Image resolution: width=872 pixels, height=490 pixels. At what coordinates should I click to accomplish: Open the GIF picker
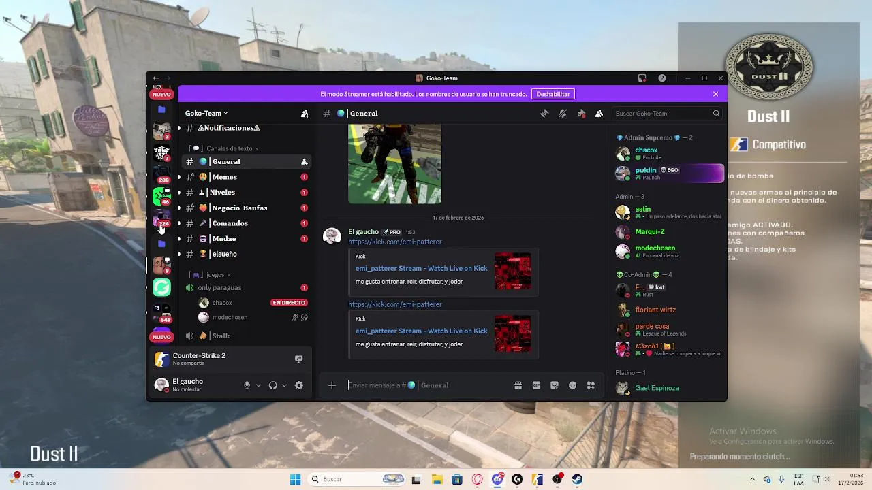pos(536,385)
